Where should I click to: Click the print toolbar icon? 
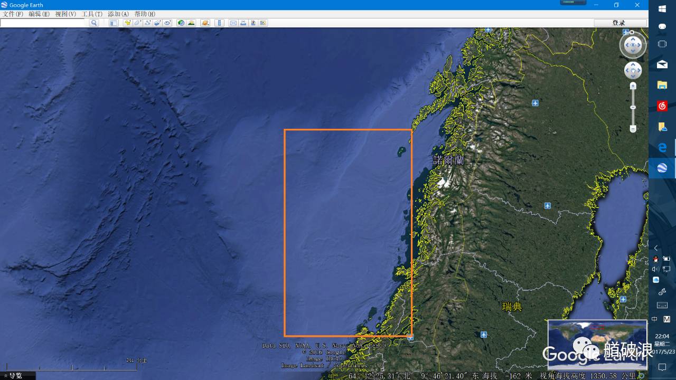(243, 23)
